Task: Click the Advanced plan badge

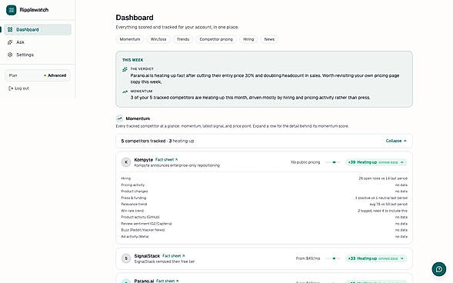Action: click(55, 75)
